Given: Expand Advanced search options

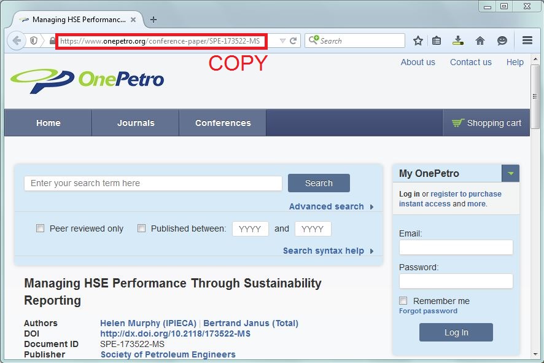Looking at the screenshot, I should pos(332,206).
